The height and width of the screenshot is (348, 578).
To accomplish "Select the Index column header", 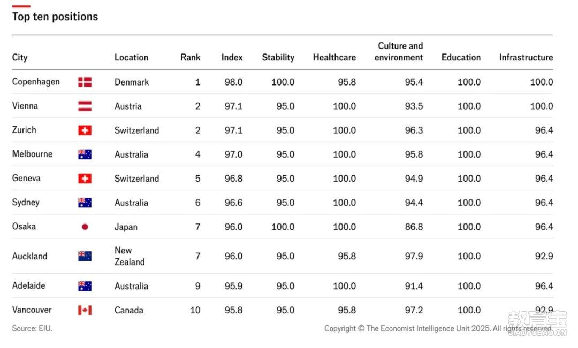I will point(232,57).
